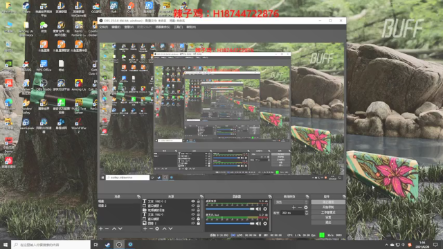
Task: Open the 编辑(E) menu in OBS
Action: (116, 27)
